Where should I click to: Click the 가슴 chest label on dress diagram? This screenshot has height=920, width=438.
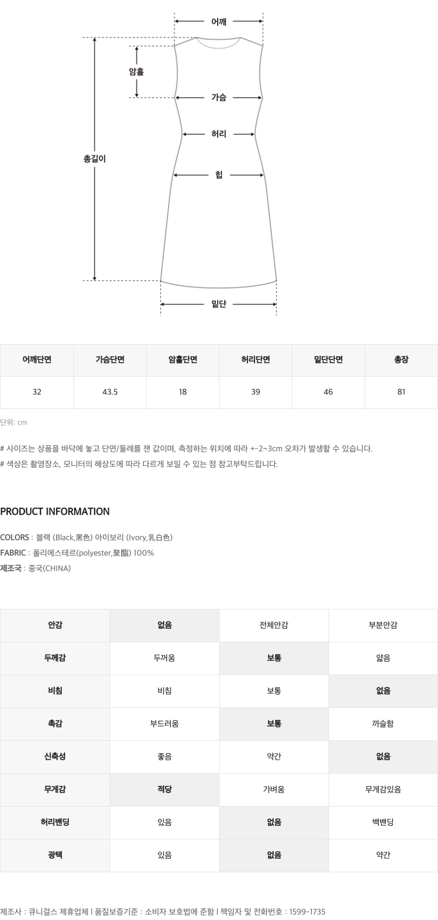point(219,98)
